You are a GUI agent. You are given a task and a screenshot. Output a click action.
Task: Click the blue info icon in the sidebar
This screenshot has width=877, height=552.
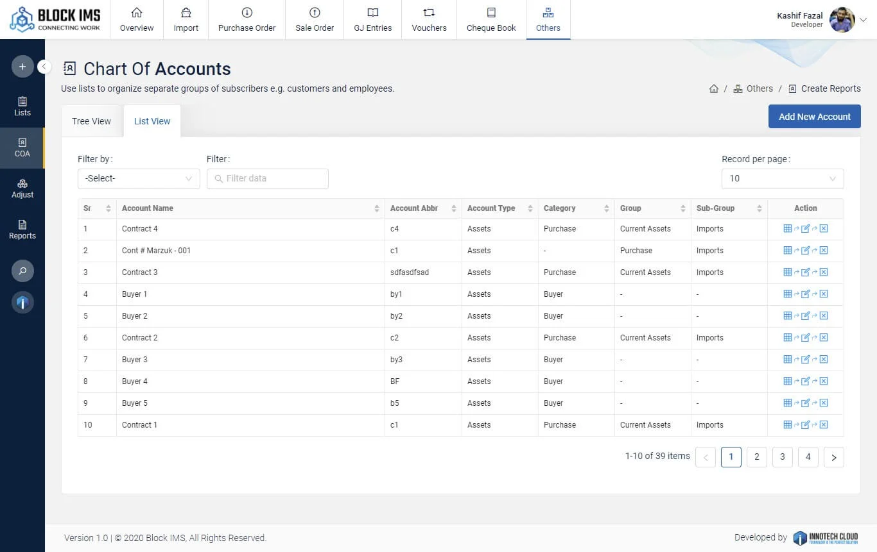[22, 303]
